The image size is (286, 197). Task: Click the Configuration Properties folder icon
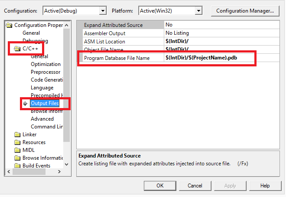[x=9, y=25]
